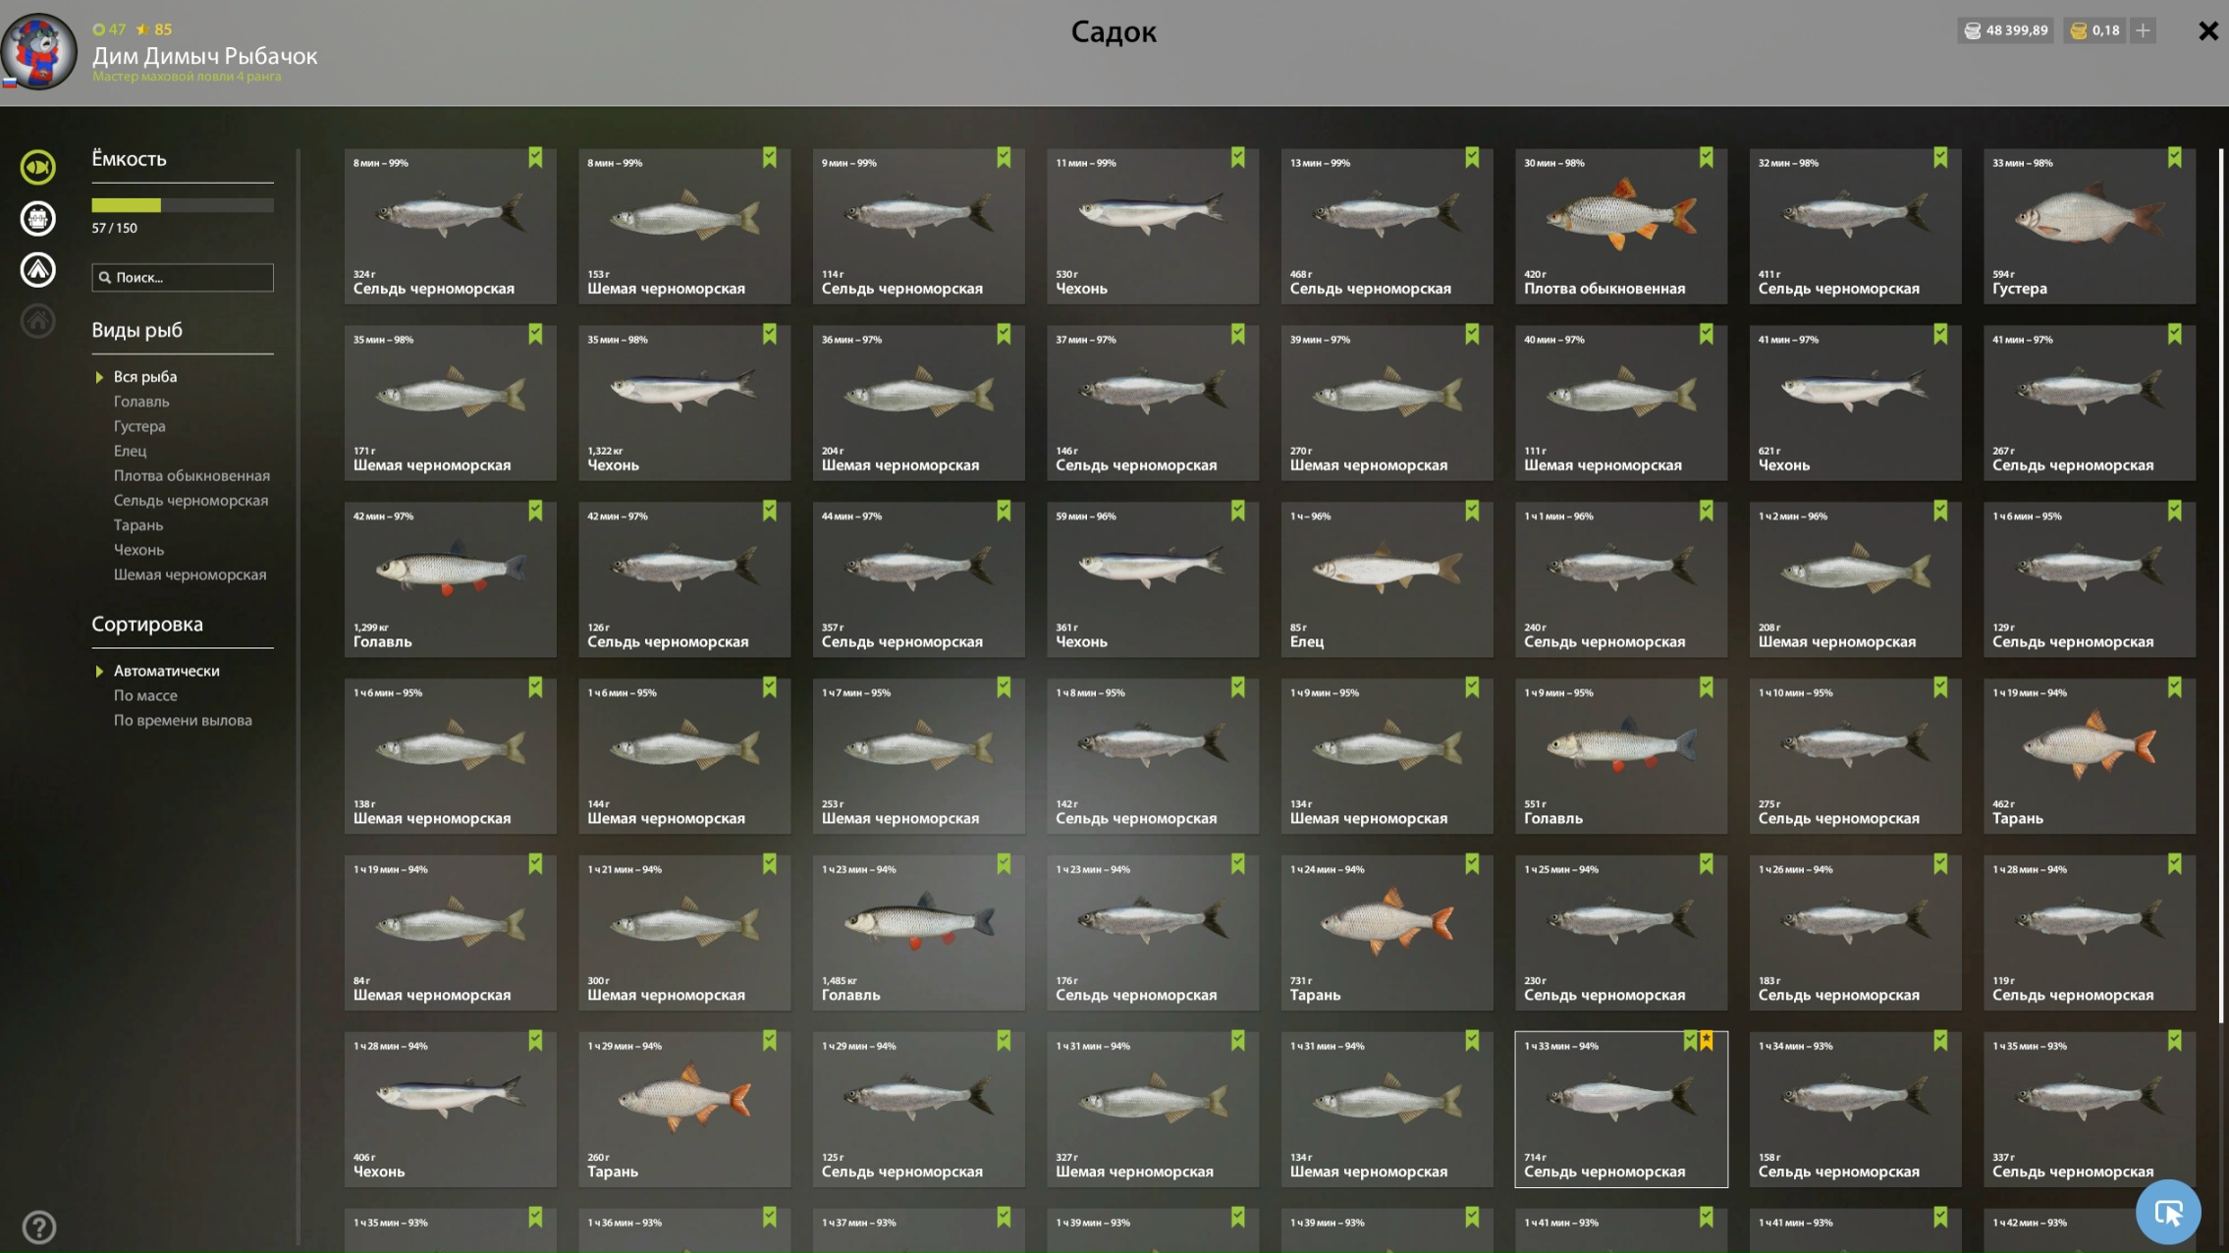
Task: Open help question mark icon
Action: [x=38, y=1226]
